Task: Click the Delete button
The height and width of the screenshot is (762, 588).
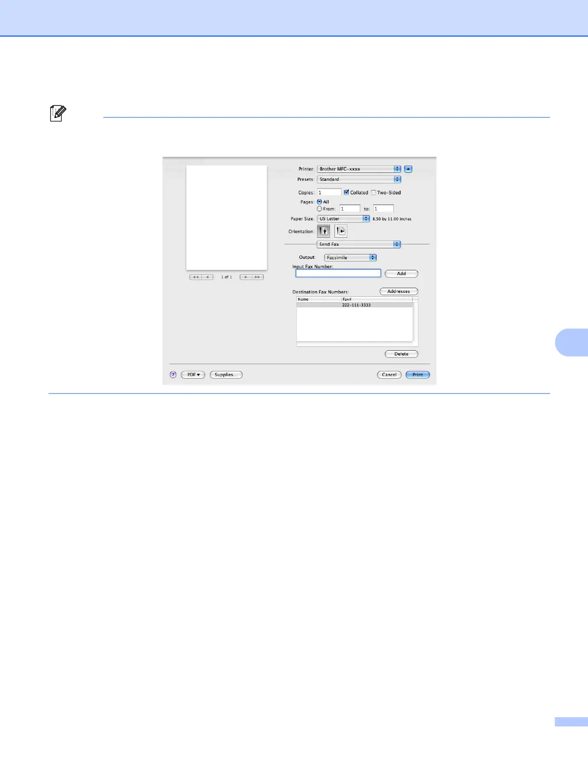Action: 402,354
